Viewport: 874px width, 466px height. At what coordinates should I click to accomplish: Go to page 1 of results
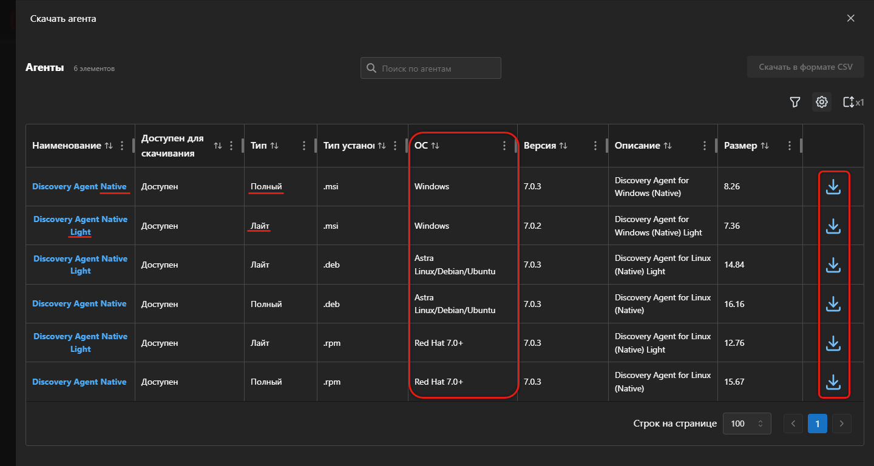pyautogui.click(x=817, y=424)
